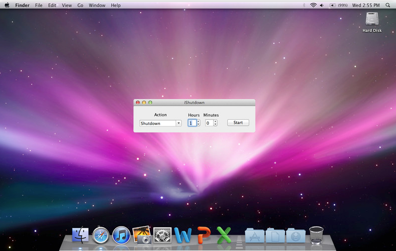Open System Preferences from the Dock

pyautogui.click(x=162, y=235)
